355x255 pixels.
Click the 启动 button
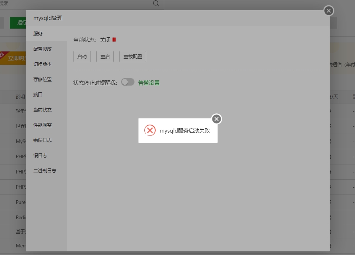(x=82, y=57)
